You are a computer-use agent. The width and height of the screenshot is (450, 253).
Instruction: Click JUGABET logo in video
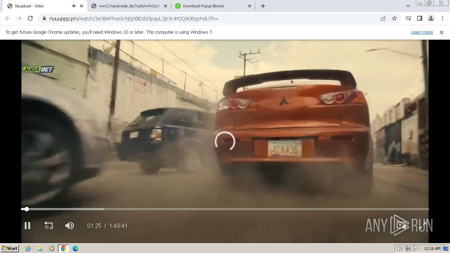click(38, 70)
